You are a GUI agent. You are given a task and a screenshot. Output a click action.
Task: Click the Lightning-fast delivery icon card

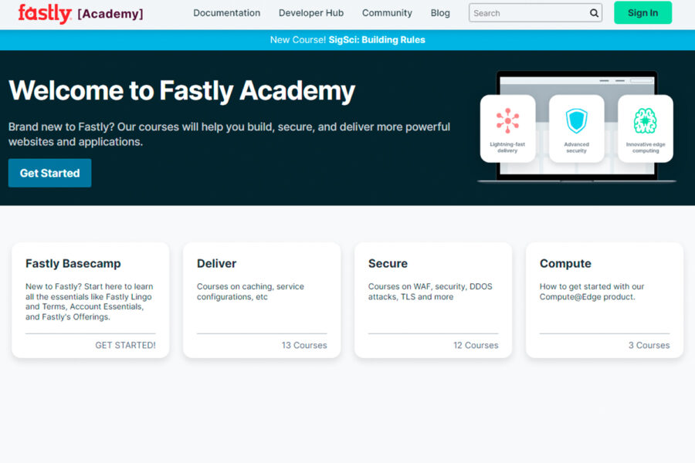point(507,129)
